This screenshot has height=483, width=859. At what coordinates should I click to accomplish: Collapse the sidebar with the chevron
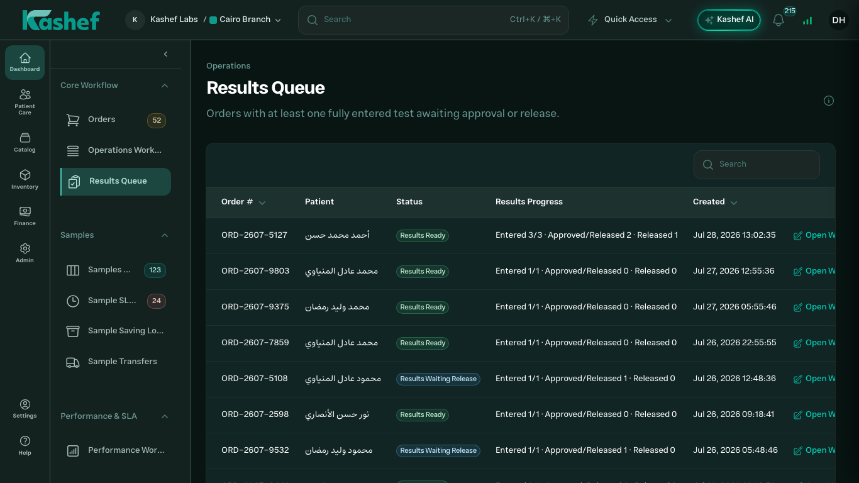(165, 54)
